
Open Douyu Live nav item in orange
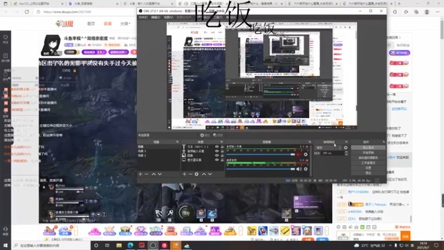(x=108, y=23)
